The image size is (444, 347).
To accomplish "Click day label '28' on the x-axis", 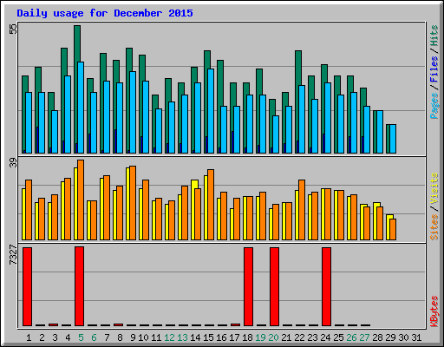I will 377,337.
